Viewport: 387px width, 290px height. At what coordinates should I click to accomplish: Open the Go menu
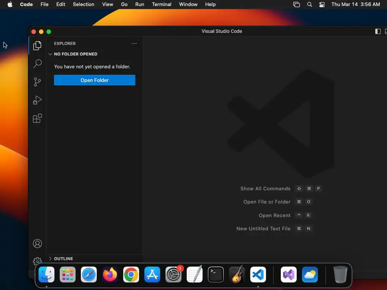[x=124, y=5]
